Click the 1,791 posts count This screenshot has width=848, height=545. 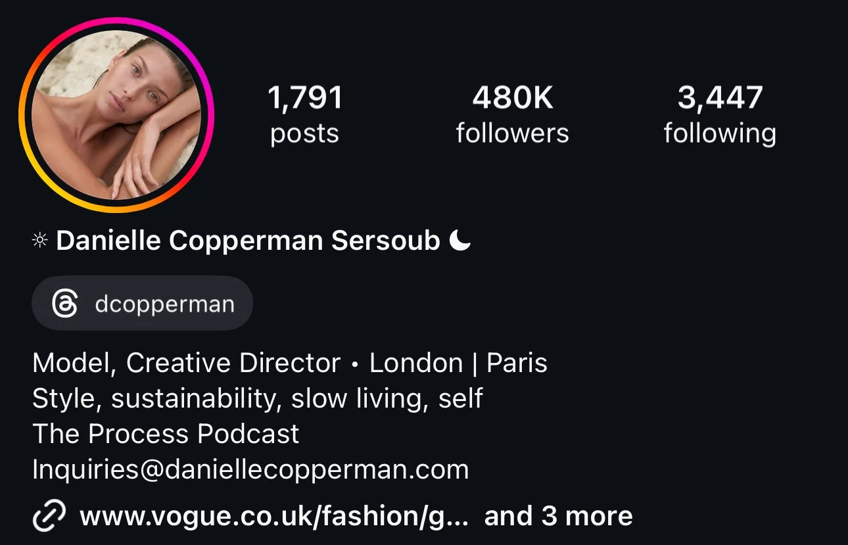[305, 99]
